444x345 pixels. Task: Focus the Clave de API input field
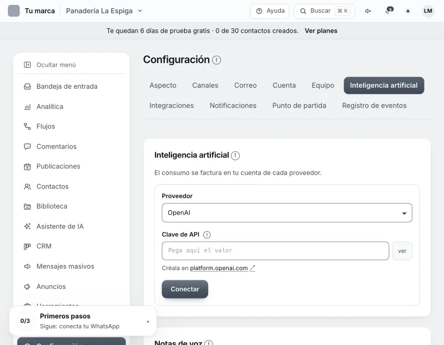pos(275,251)
